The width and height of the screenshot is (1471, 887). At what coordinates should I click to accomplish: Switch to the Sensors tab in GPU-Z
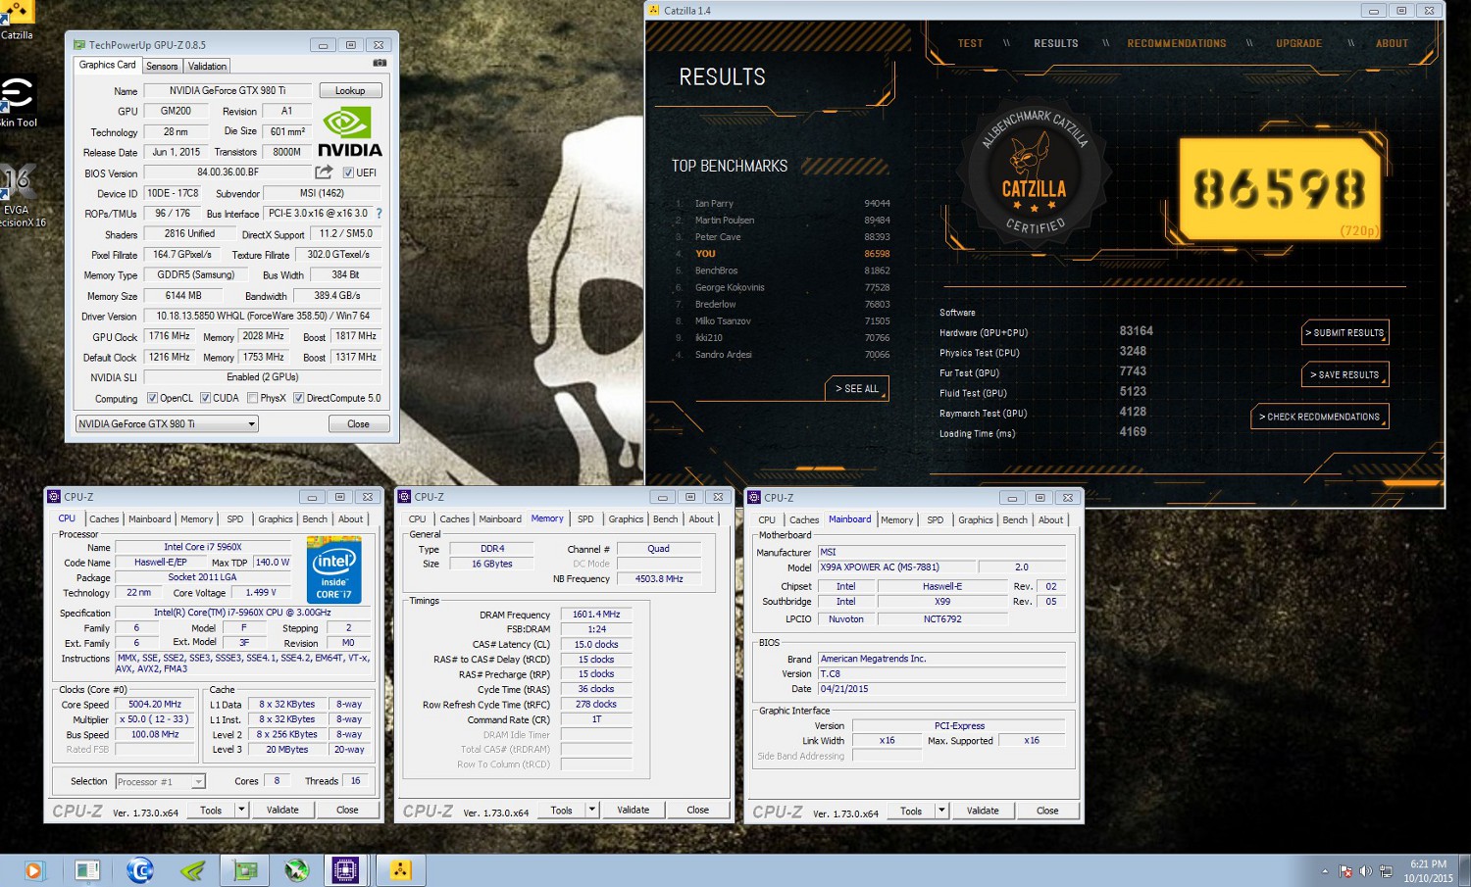[x=162, y=66]
